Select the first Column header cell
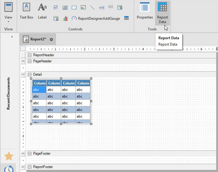Viewport: 218px width, 172px height. coord(40,83)
